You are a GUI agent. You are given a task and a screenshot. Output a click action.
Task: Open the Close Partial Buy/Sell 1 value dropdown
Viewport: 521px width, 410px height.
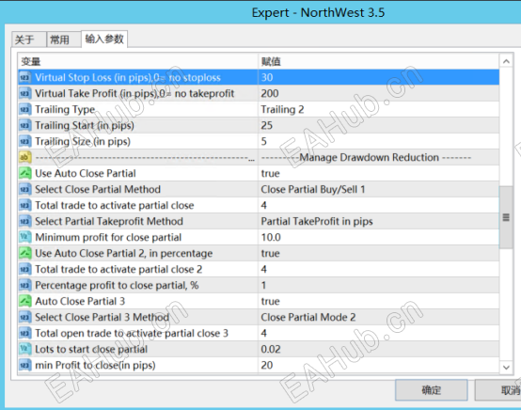pos(379,189)
